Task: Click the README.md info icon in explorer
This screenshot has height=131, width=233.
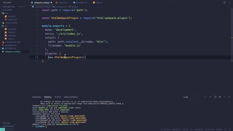Action: click(3, 48)
